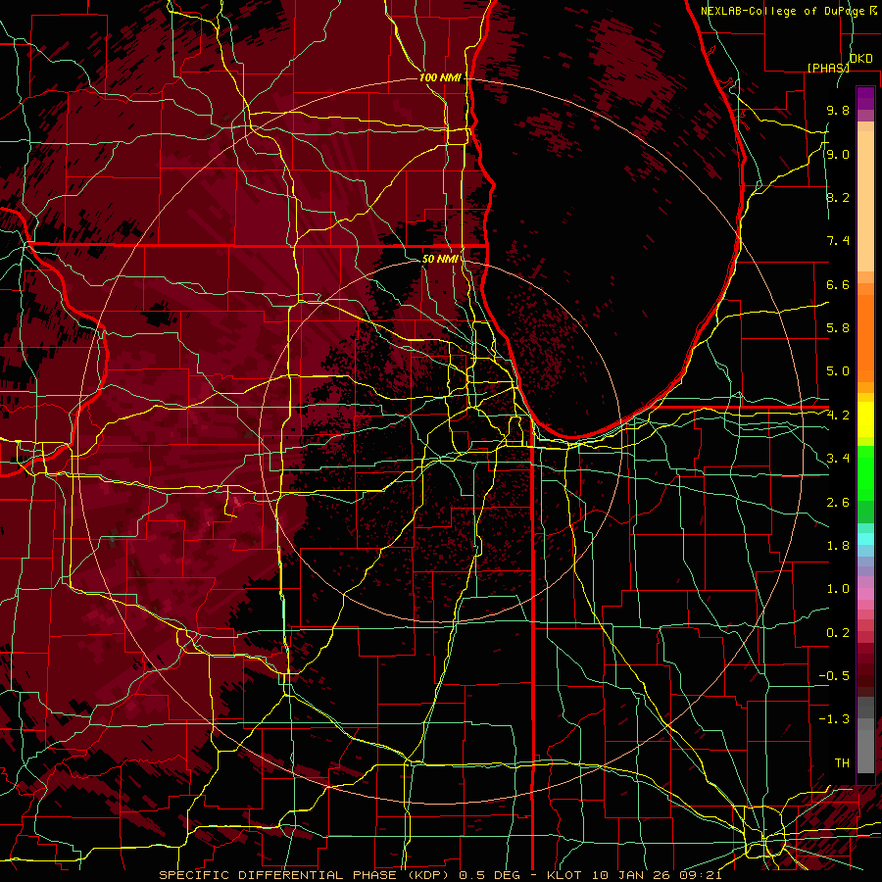The image size is (882, 882).
Task: Pick the cyan color bar segment
Action: (865, 539)
